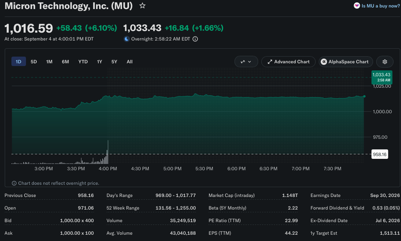Image resolution: width=401 pixels, height=241 pixels.
Task: Click EPS (TTM) value 44.22
Action: [x=291, y=233]
